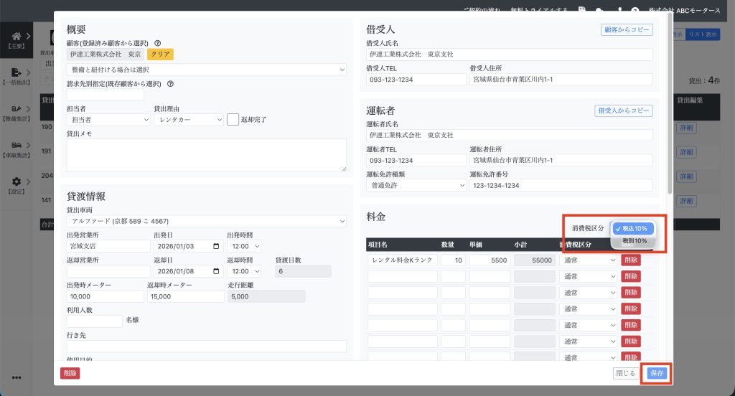This screenshot has width=735, height=396.
Task: Open the 運転免許種類 dropdown showing 普通免許
Action: point(416,185)
